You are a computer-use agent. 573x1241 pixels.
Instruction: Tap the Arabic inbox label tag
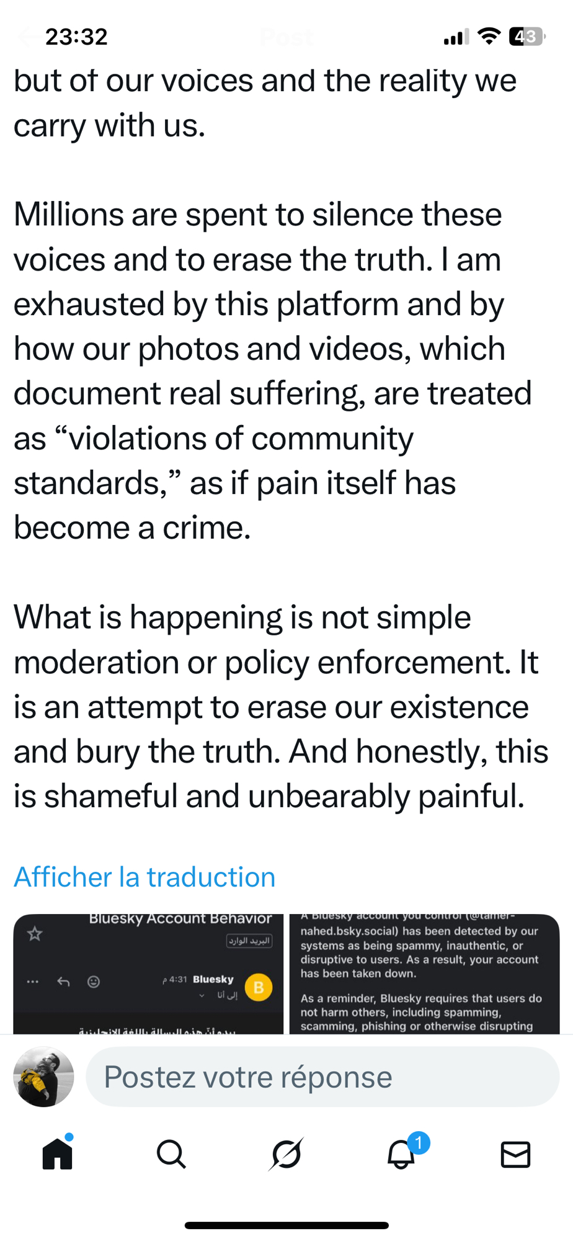click(x=249, y=941)
